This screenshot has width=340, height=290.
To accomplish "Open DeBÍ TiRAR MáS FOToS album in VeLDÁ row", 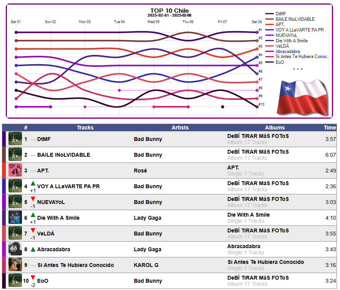I will point(258,230).
